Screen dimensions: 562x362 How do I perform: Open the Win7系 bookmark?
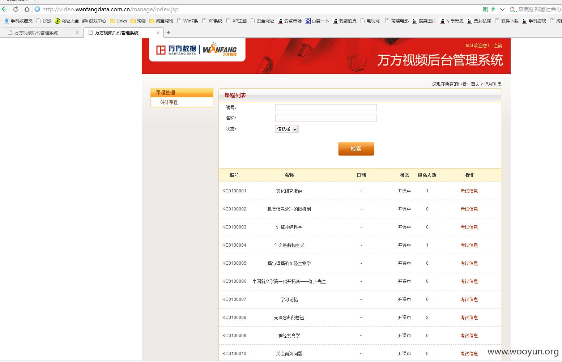(187, 21)
